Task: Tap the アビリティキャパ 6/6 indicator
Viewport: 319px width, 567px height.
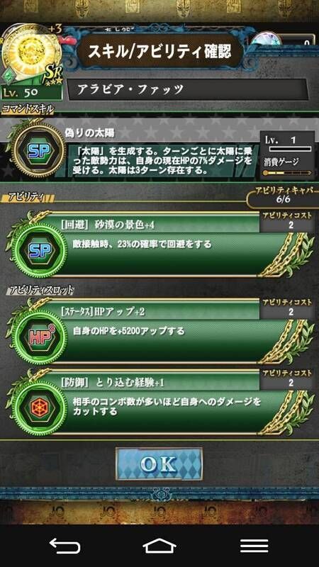Action: [x=284, y=196]
